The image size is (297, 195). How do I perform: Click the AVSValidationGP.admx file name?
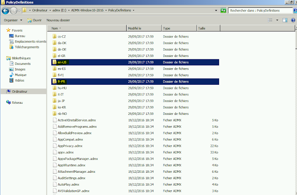(73, 191)
